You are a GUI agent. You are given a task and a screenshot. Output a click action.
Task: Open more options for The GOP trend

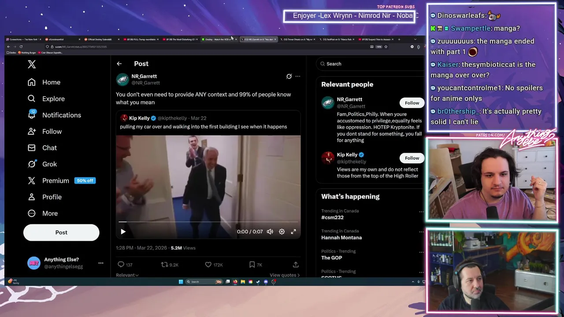421,252
